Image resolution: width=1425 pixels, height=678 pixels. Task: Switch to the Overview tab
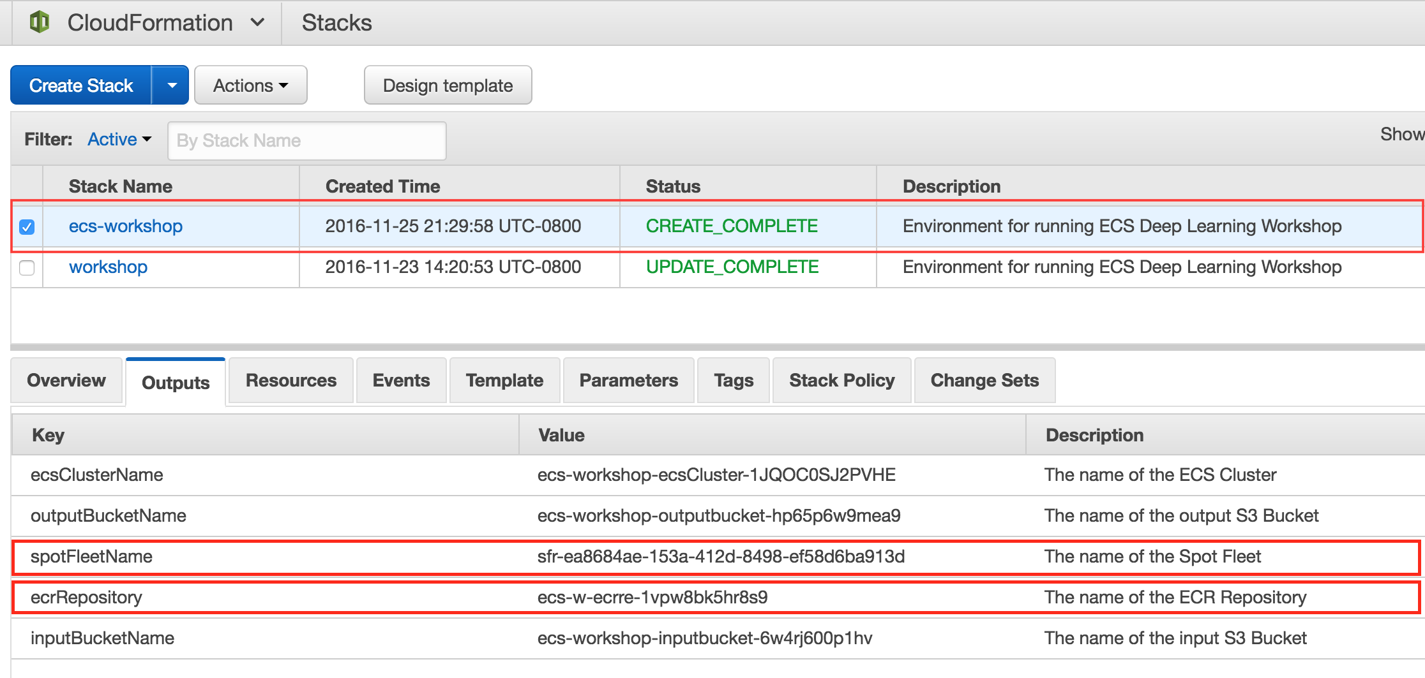[66, 380]
